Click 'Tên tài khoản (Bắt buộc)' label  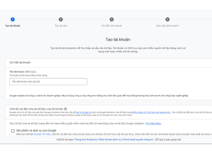click(x=23, y=72)
